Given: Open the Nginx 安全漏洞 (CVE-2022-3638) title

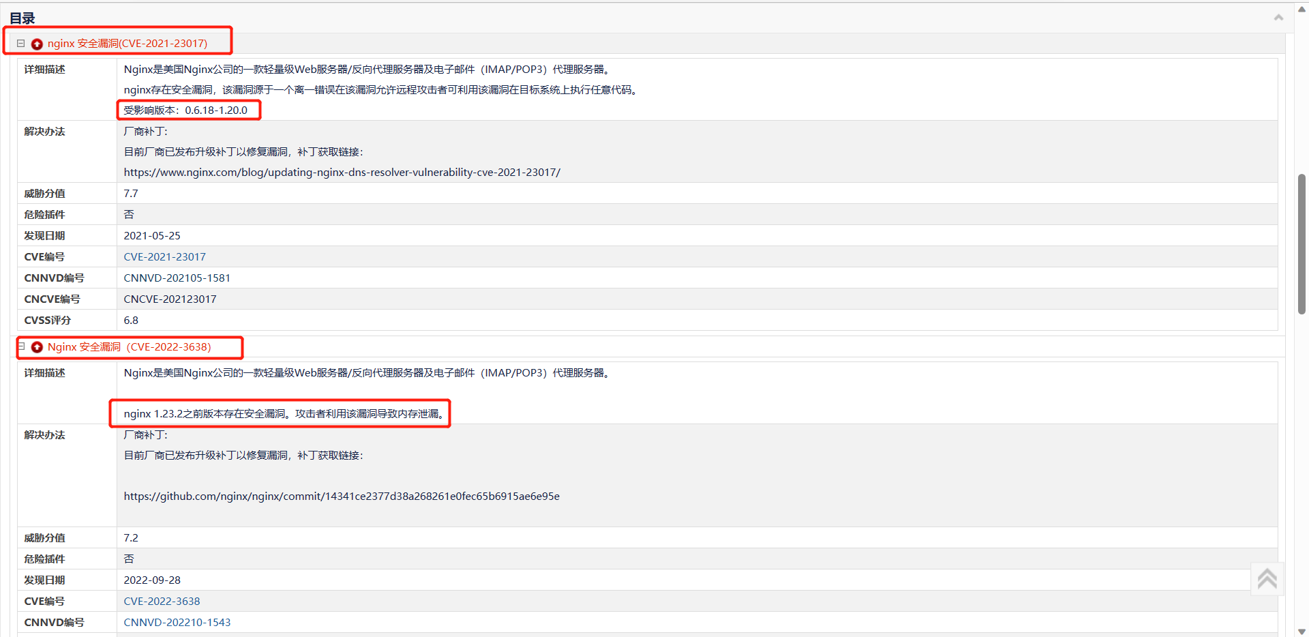Looking at the screenshot, I should 130,347.
